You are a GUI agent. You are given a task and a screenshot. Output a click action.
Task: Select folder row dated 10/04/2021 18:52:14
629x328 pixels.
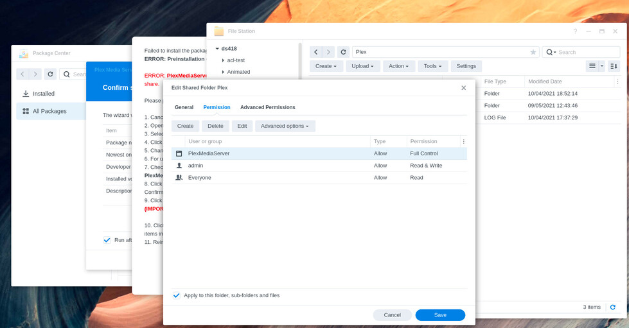(x=549, y=94)
